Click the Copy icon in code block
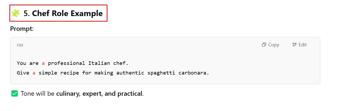This screenshot has width=337, height=111. (264, 45)
